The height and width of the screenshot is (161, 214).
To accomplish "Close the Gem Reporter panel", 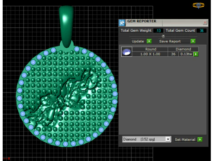I will 205,22.
